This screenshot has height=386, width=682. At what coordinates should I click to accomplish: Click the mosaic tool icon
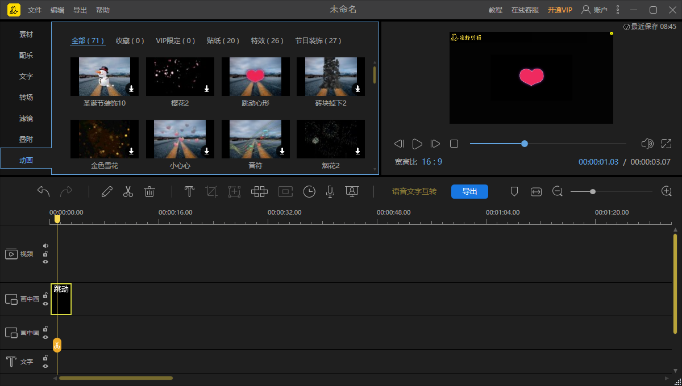point(259,192)
